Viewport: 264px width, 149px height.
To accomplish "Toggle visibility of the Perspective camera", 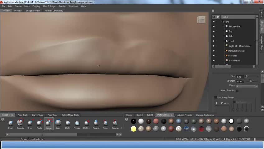I will click(x=214, y=26).
